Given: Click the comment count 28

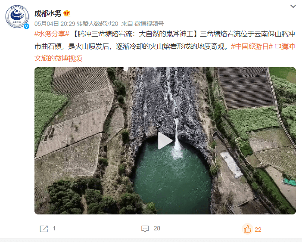Looking at the screenshot, I should click(x=157, y=228).
